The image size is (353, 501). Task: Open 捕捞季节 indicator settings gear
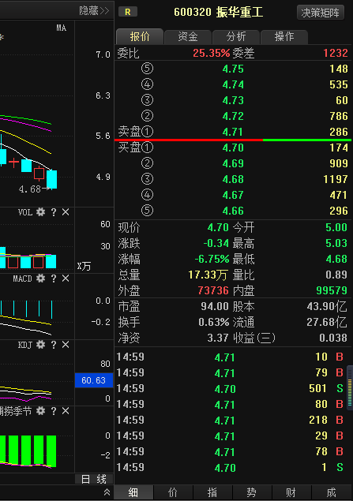point(40,410)
